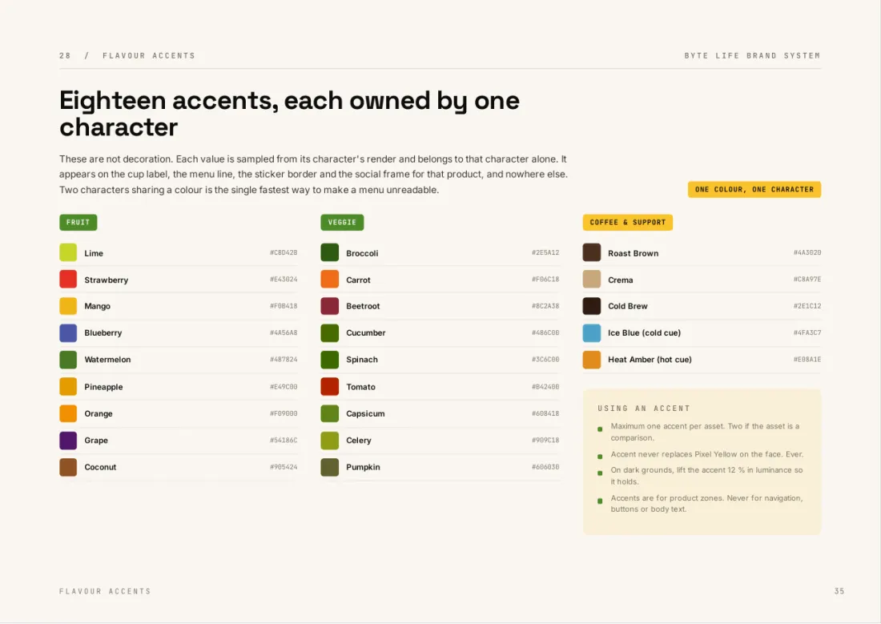Choose the Grape purple swatch

coord(68,441)
